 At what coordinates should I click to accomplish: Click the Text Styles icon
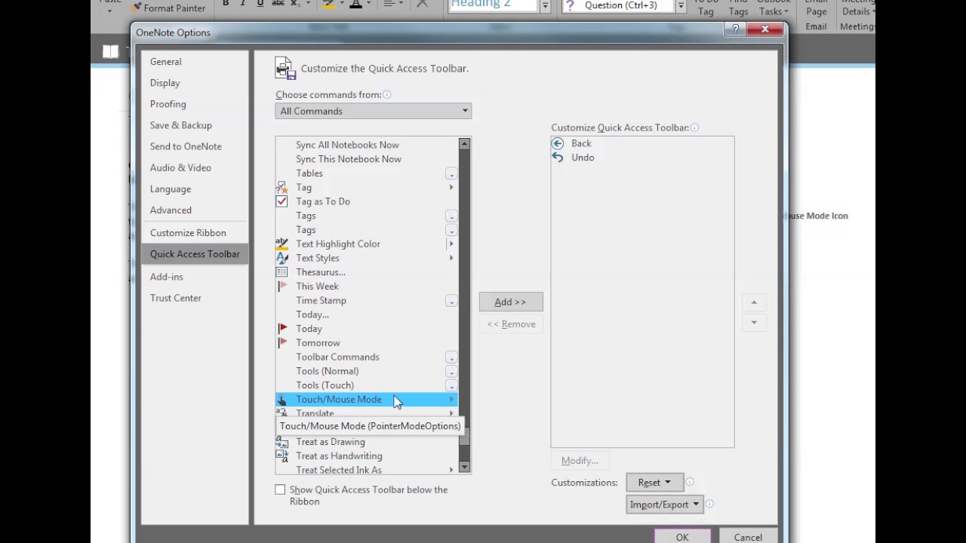(281, 258)
